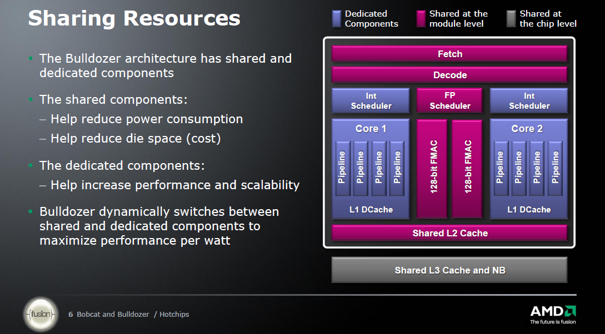Click 'The future is fusion' tagline

pyautogui.click(x=552, y=322)
